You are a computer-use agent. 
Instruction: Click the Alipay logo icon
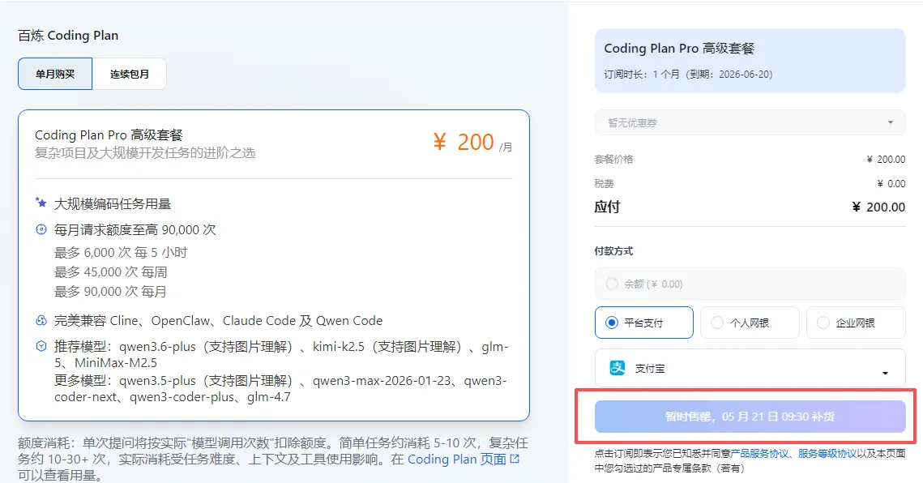coord(617,368)
